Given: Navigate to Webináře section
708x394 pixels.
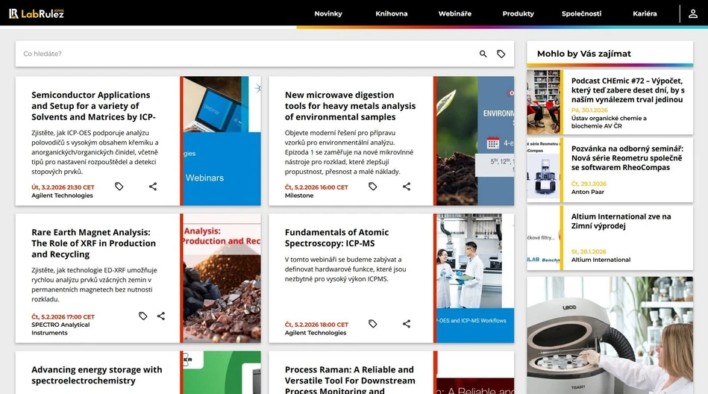Looking at the screenshot, I should tap(454, 13).
